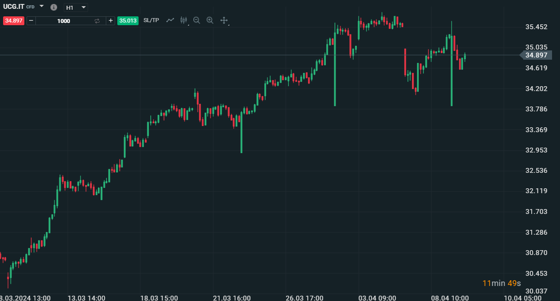The height and width of the screenshot is (301, 560).
Task: Click the candle countdown timer
Action: click(x=502, y=283)
